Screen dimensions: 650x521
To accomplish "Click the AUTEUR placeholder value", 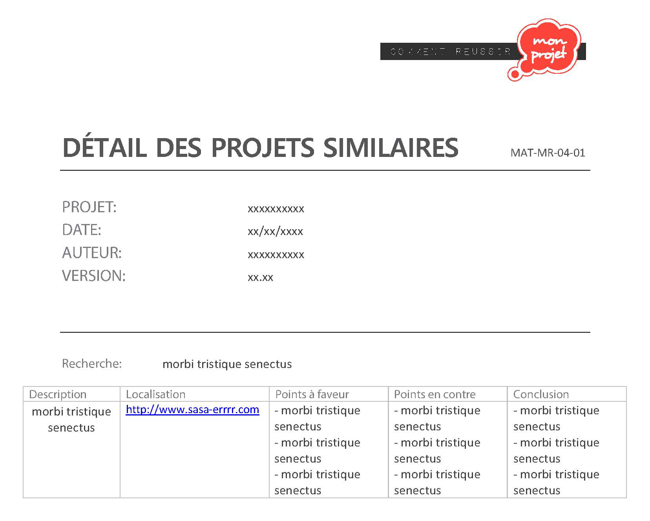I will 276,255.
